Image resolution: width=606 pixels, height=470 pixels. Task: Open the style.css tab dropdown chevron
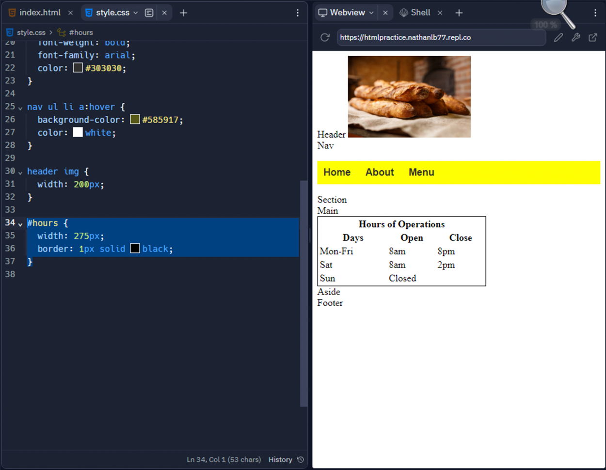(136, 13)
